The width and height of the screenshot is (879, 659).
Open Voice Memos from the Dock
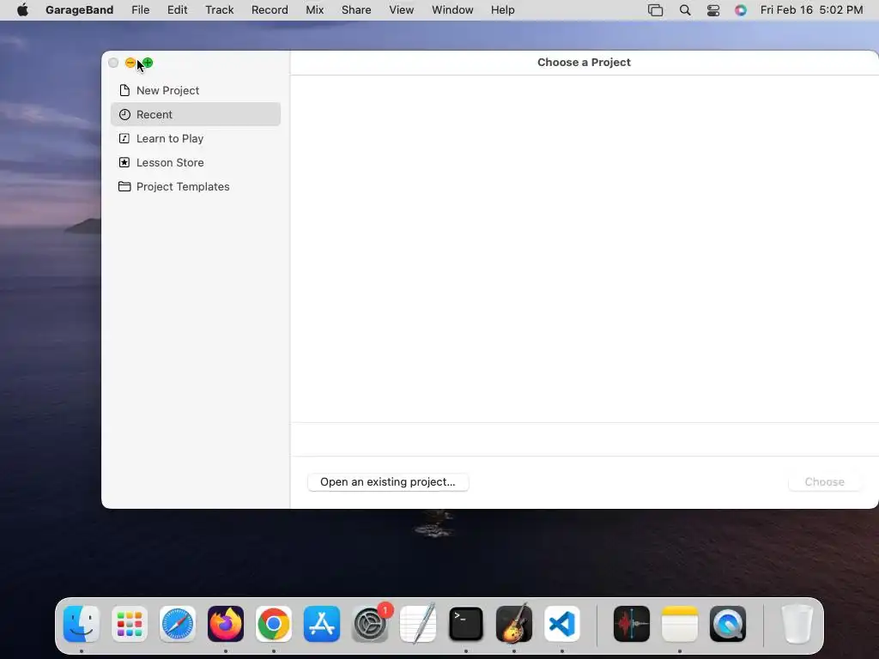pos(632,624)
